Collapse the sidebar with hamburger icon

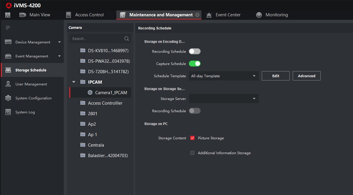(x=8, y=27)
